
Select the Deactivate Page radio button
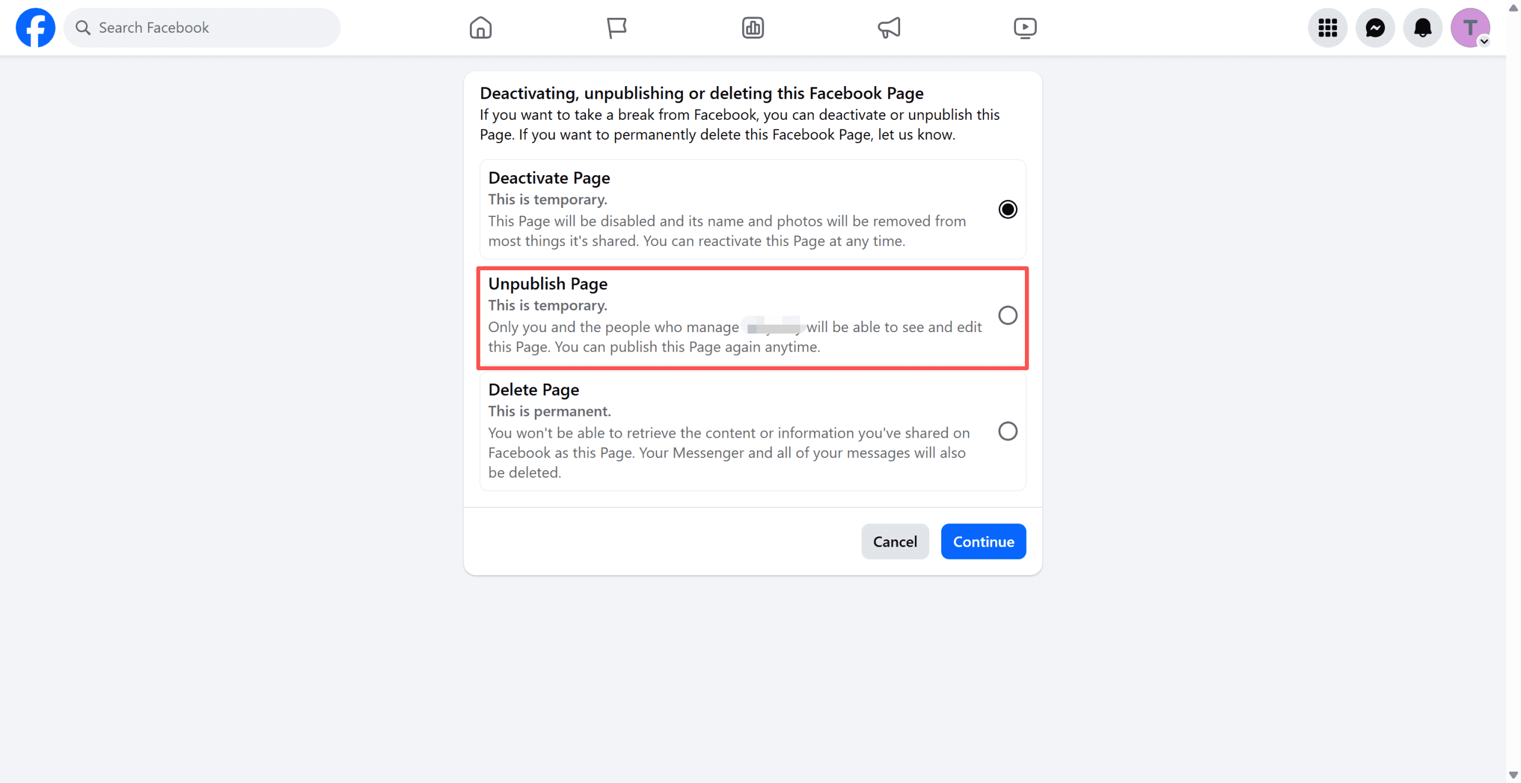pyautogui.click(x=1008, y=209)
